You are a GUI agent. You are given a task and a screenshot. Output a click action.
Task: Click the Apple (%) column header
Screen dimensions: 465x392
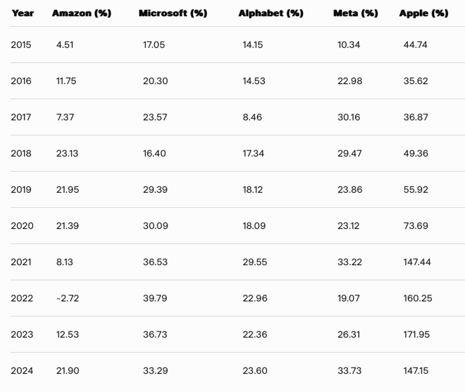click(423, 13)
